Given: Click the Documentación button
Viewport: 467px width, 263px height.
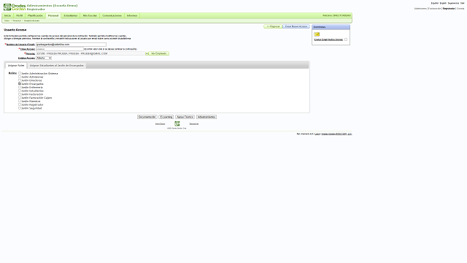Looking at the screenshot, I should [x=147, y=117].
